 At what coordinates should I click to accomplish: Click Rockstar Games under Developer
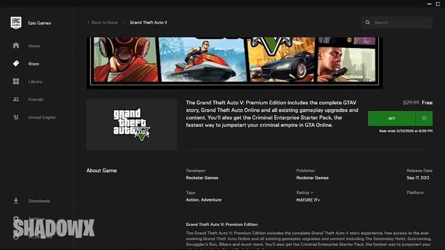tap(202, 178)
